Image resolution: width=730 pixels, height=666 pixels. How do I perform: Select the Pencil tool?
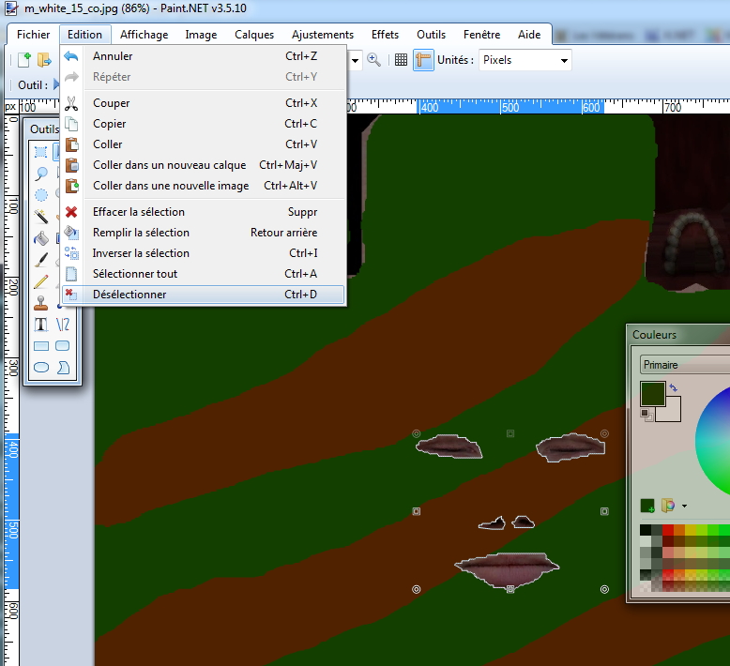pos(41,281)
